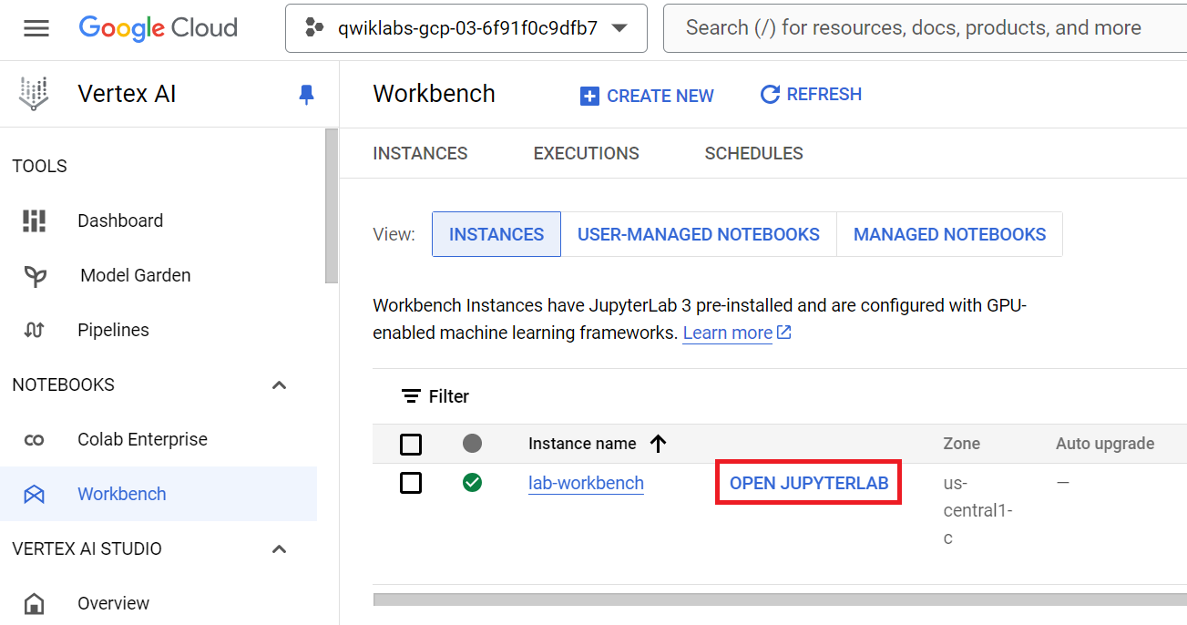Sort by Instance name arrow
The height and width of the screenshot is (625, 1187).
[659, 444]
